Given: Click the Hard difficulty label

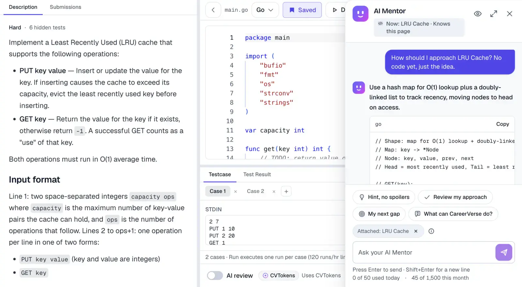Looking at the screenshot, I should (15, 28).
